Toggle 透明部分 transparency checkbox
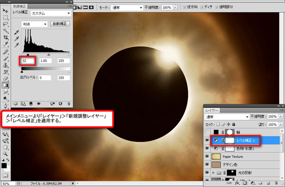 (217, 7)
